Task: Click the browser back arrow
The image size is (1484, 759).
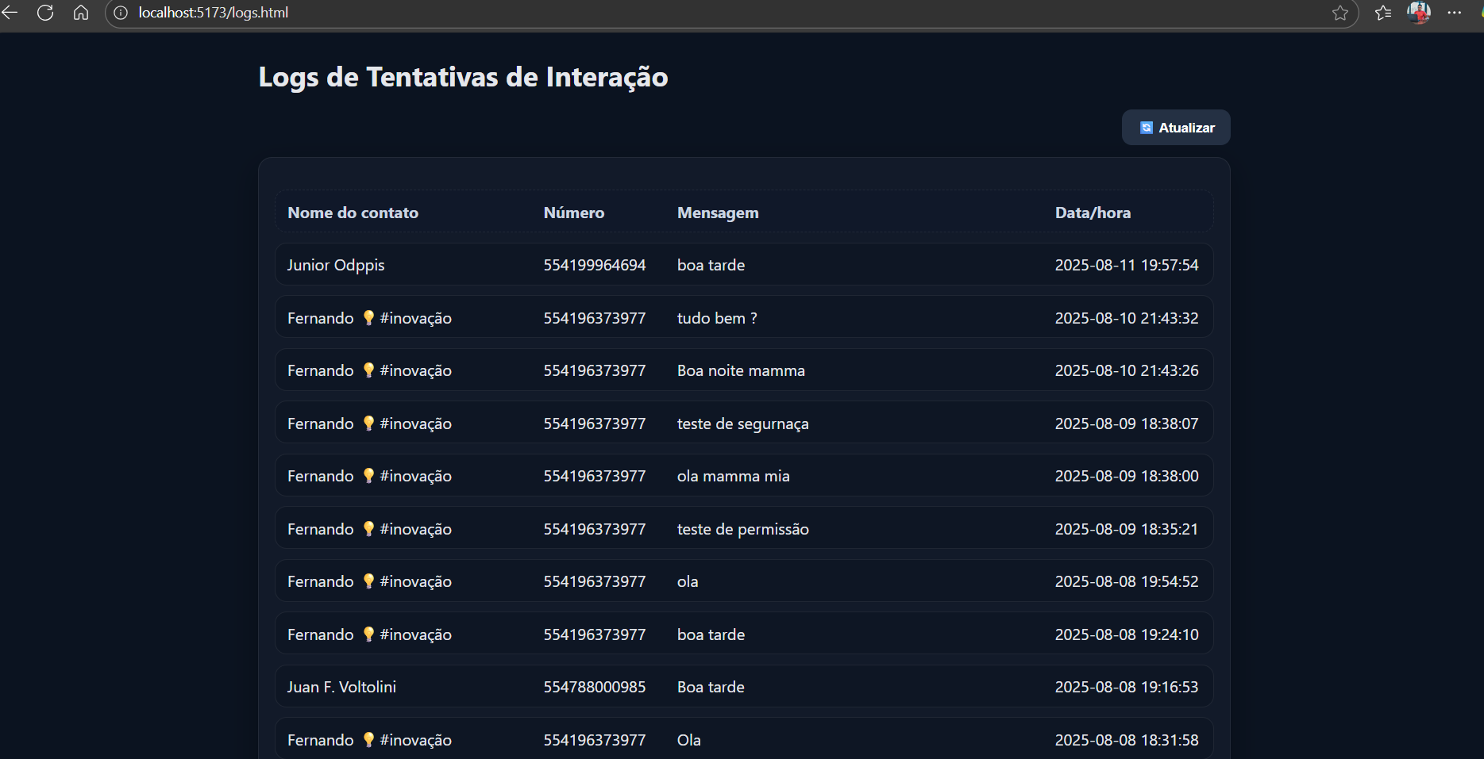Action: tap(10, 13)
